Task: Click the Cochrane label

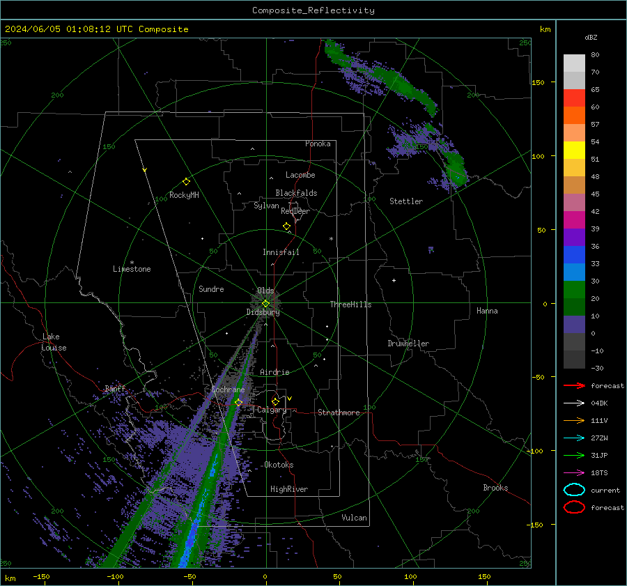Action: (228, 390)
